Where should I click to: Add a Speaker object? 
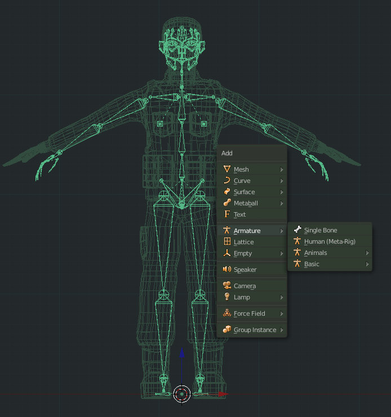click(252, 270)
